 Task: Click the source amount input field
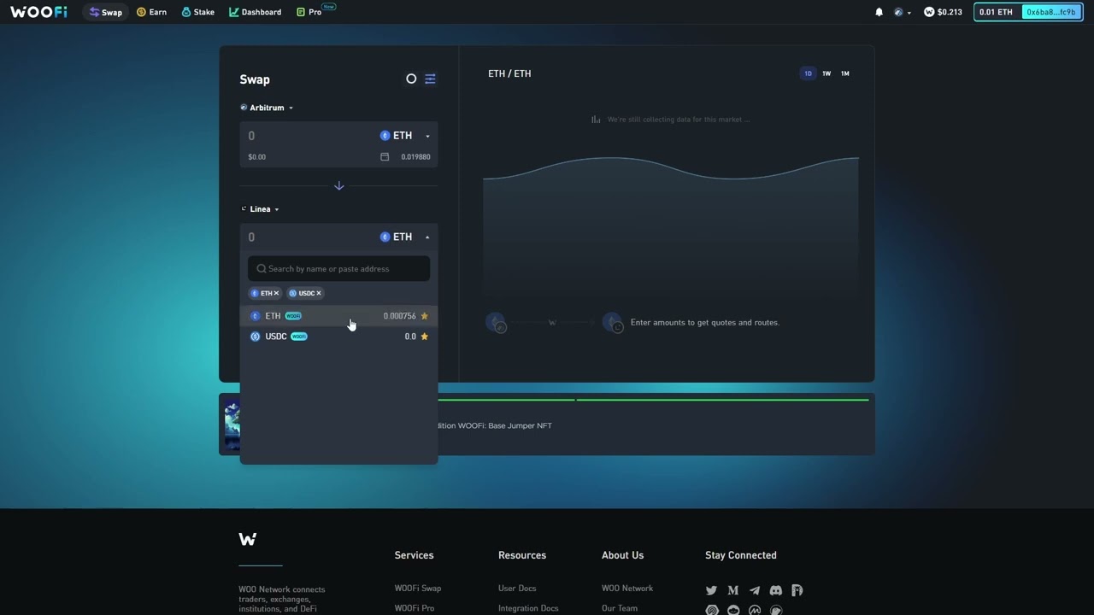tap(308, 136)
